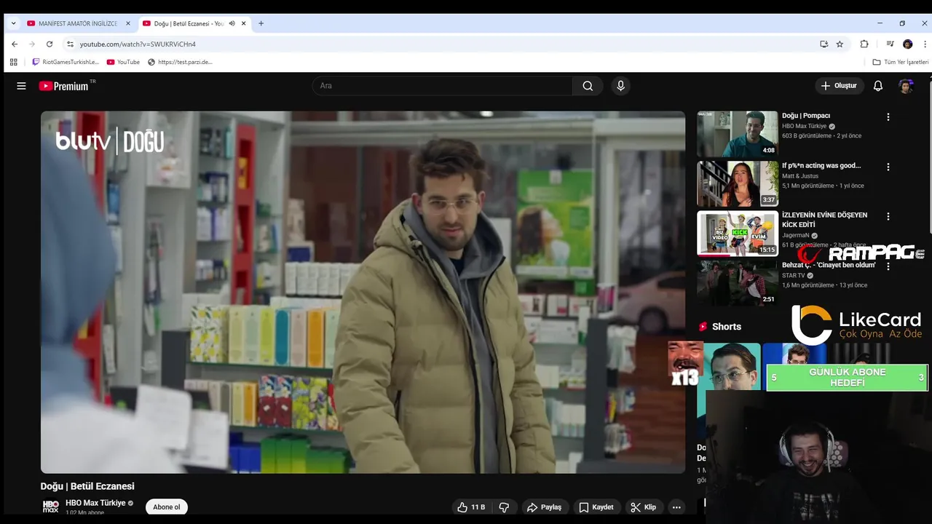The height and width of the screenshot is (524, 932).
Task: Play the Doğu | Pompacı thumbnail
Action: click(x=738, y=134)
